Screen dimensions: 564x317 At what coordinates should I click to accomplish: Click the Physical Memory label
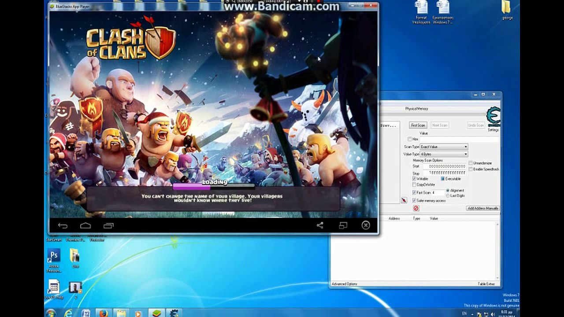point(417,109)
